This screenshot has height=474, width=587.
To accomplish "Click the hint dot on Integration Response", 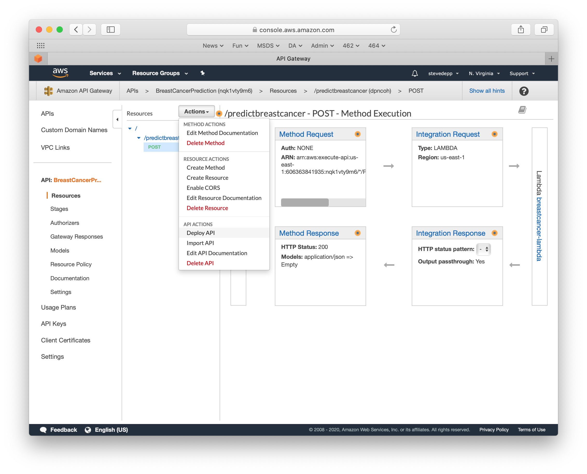I will pyautogui.click(x=494, y=233).
